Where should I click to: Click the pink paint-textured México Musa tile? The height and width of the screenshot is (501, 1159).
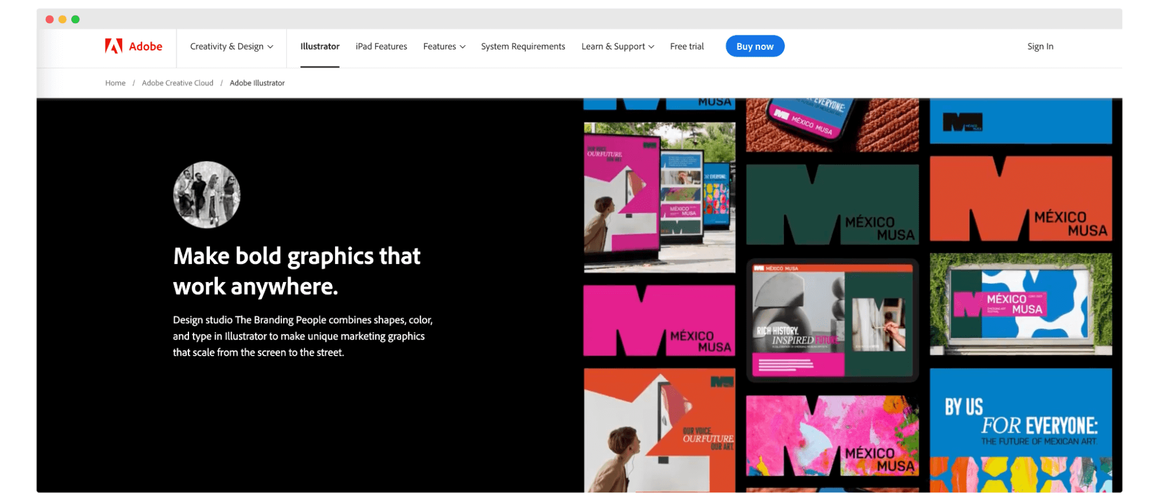point(832,436)
